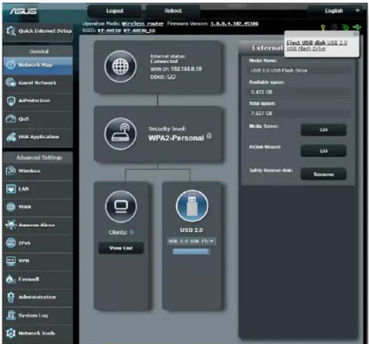369x344 pixels.
Task: Select the Internet status globe icon
Action: click(x=121, y=66)
